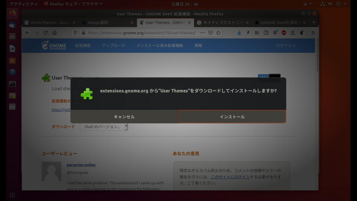
Task: Go back with Firefox back arrow
Action: coord(27,33)
